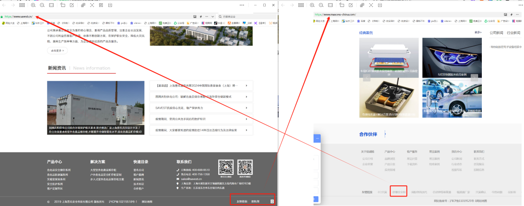Viewport: 524px width, 206px height.
Task: Expand chevron on 疫情期间，使用公共洗手间 row
Action: click(x=246, y=119)
